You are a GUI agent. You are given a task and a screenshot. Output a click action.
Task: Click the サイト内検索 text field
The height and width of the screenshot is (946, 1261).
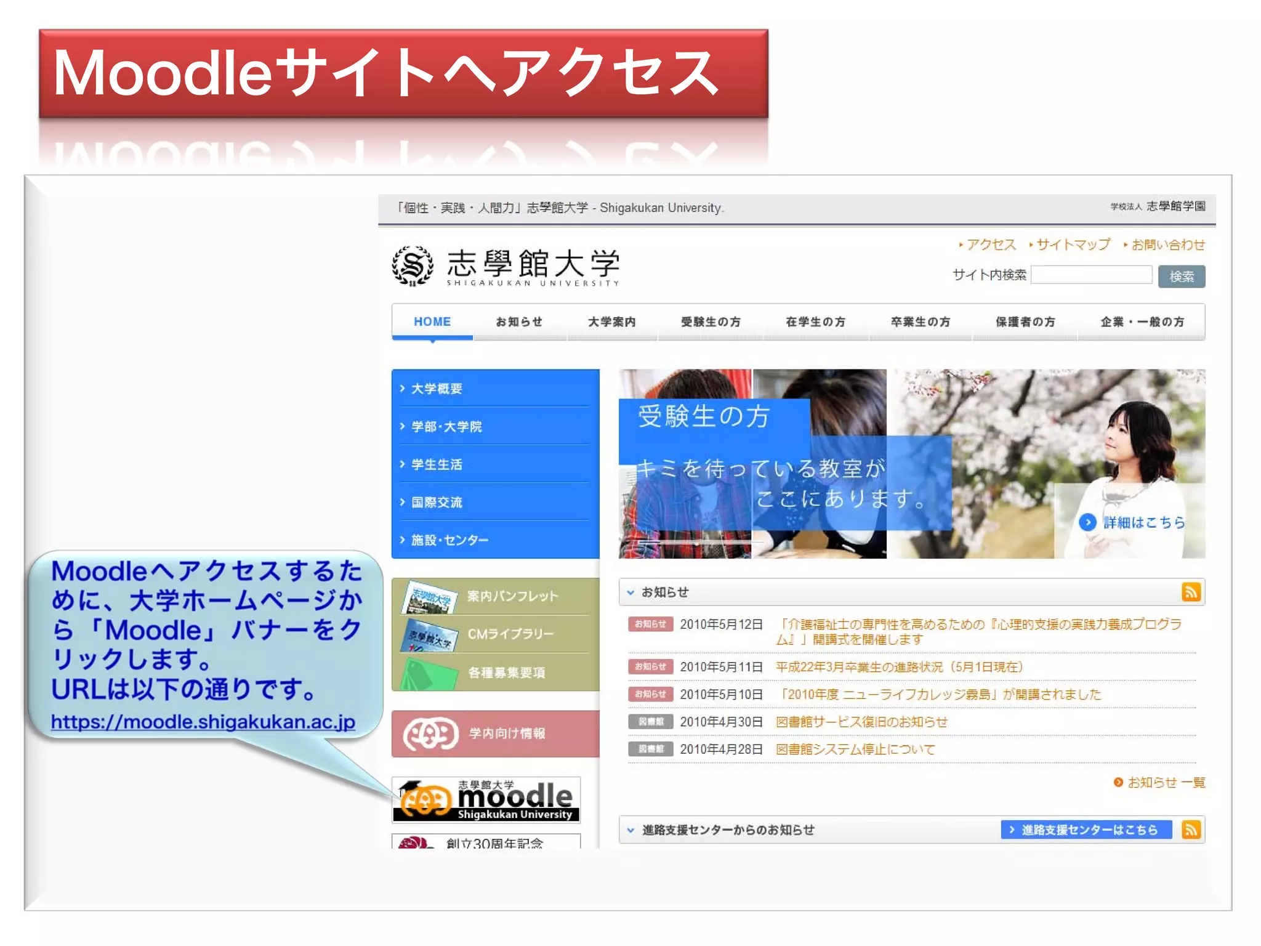click(x=1091, y=275)
